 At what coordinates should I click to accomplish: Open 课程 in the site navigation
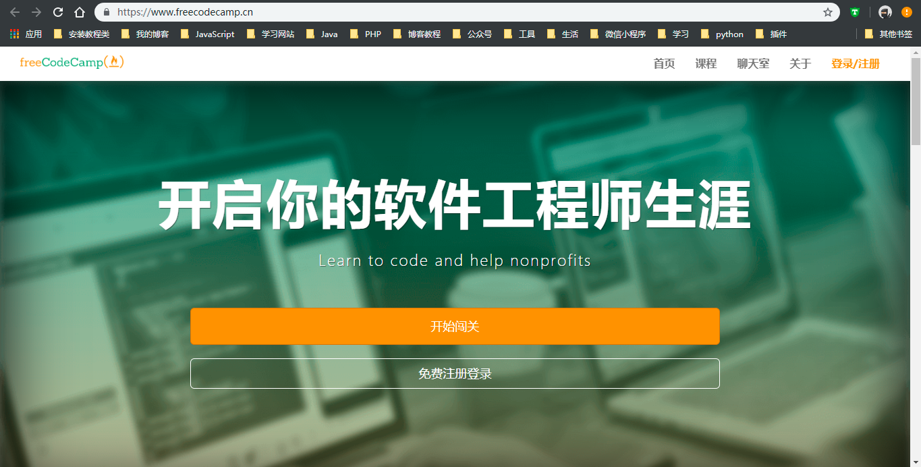706,63
